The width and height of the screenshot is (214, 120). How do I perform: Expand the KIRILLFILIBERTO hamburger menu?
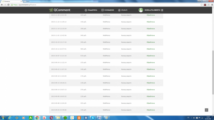162,10
